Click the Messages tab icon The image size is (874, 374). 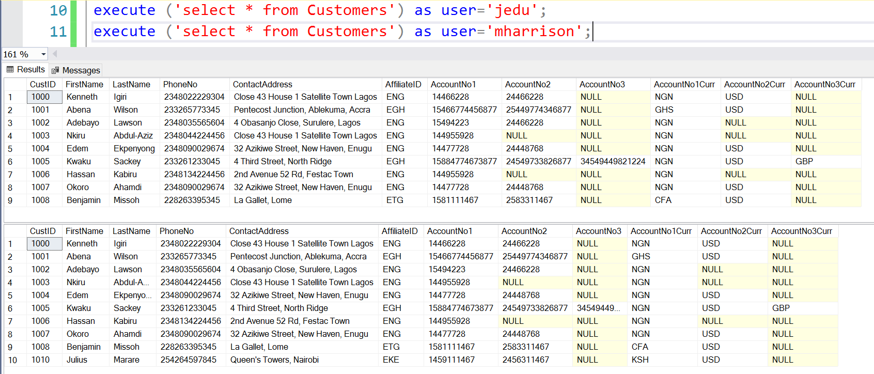55,70
